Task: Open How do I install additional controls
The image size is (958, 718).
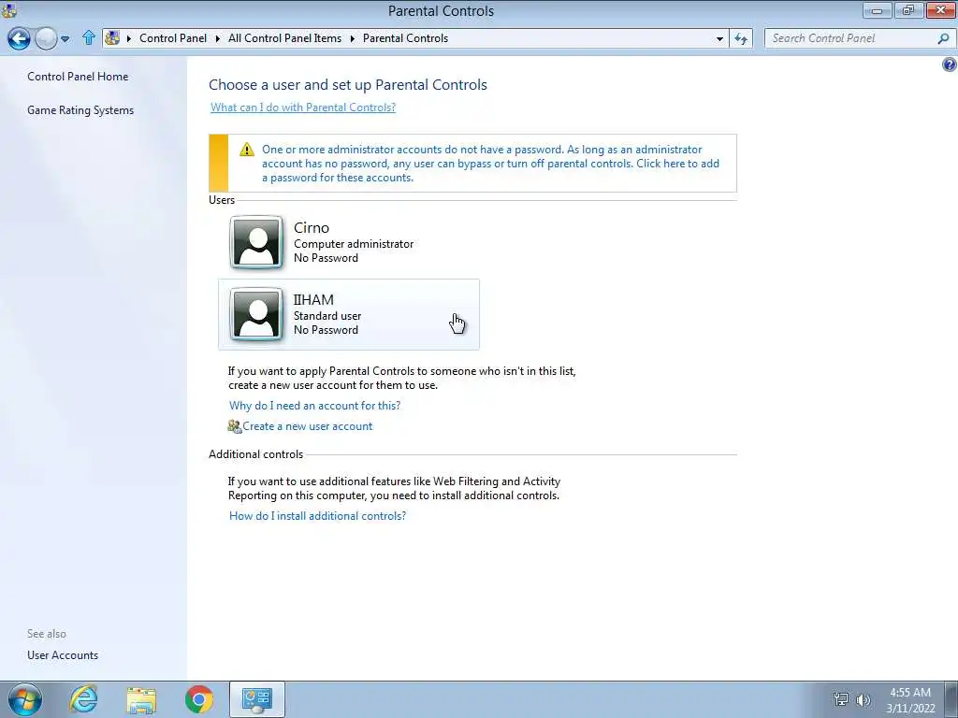Action: tap(318, 516)
